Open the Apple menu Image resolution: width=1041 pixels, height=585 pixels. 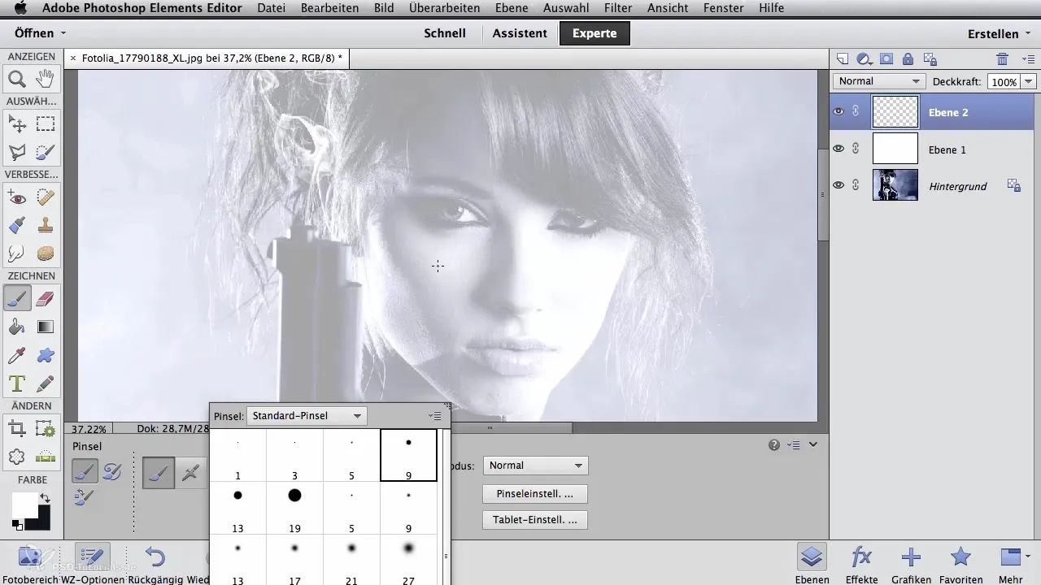pyautogui.click(x=20, y=8)
